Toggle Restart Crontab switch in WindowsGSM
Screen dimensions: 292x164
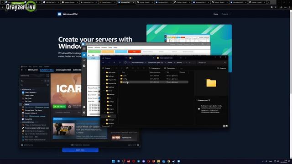click(99, 92)
